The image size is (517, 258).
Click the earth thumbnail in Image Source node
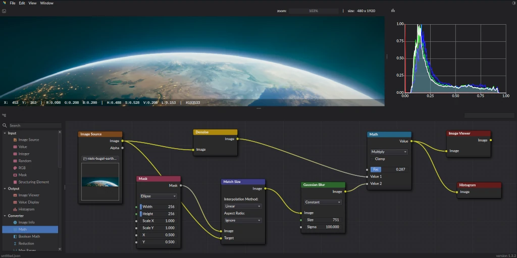(100, 181)
